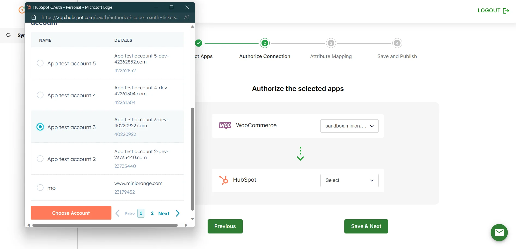This screenshot has width=516, height=249.
Task: Click the green completed checkmark step
Action: click(x=198, y=43)
